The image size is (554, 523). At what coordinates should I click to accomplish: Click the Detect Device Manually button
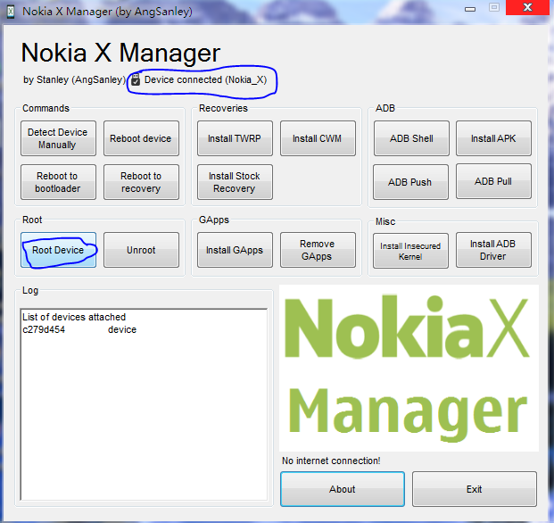click(58, 138)
